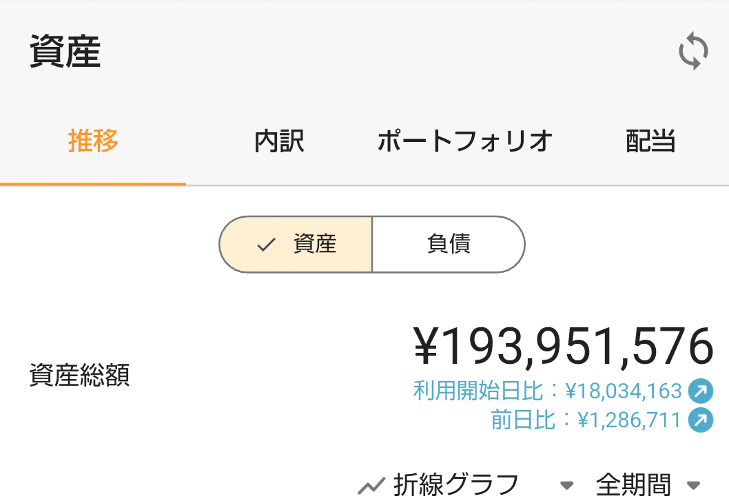
Task: Open the 全期間 period dropdown
Action: click(x=633, y=486)
